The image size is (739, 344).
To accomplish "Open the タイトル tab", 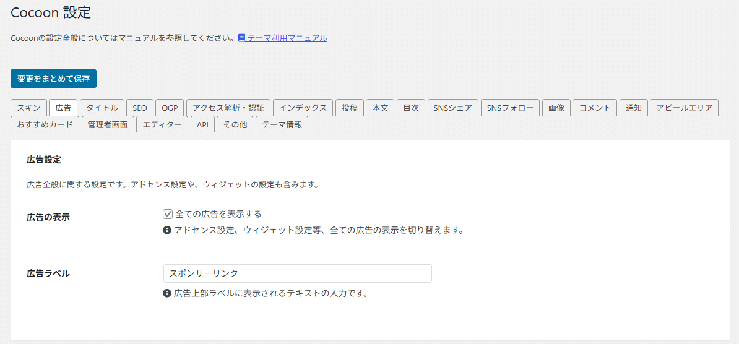I will point(102,108).
